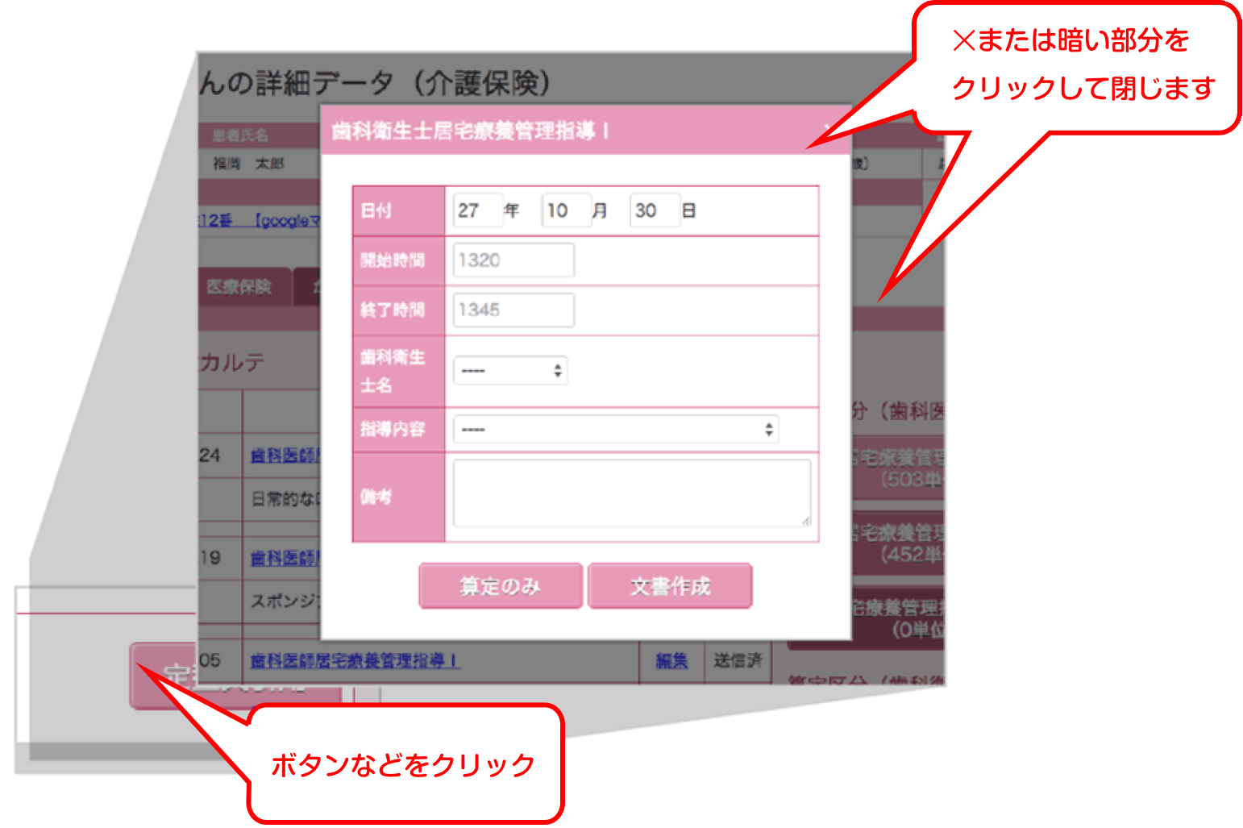
Task: Click the month field showing 10
Action: (566, 211)
